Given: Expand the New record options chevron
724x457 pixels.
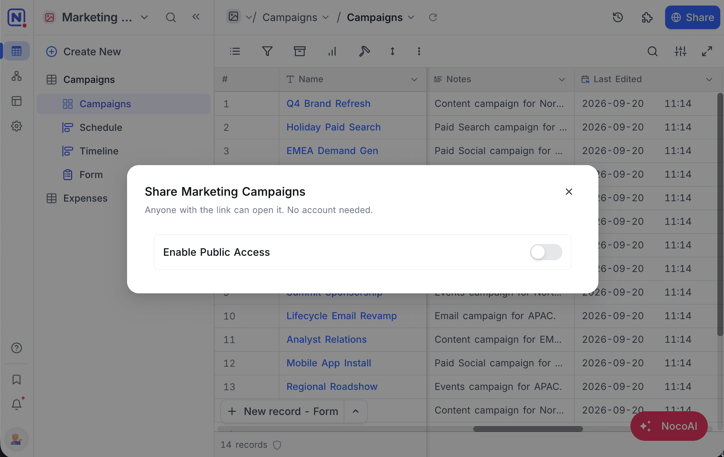Looking at the screenshot, I should click(355, 411).
